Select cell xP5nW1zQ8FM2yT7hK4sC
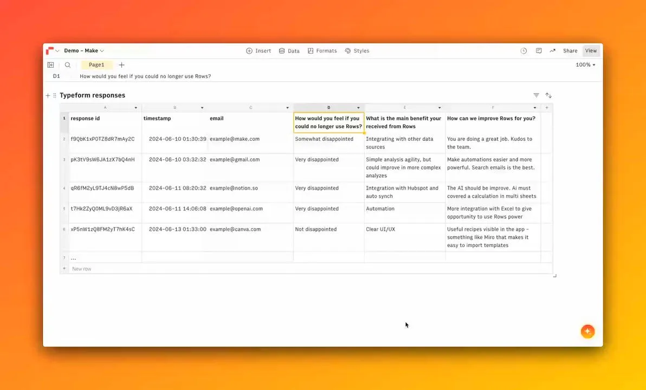The height and width of the screenshot is (390, 646). [x=105, y=237]
